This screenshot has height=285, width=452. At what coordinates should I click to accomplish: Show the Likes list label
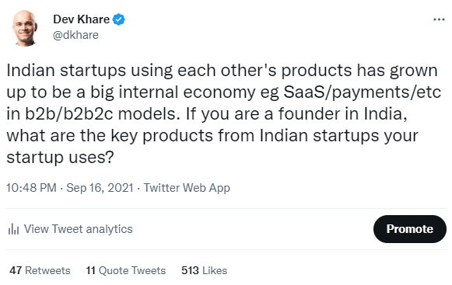(215, 270)
